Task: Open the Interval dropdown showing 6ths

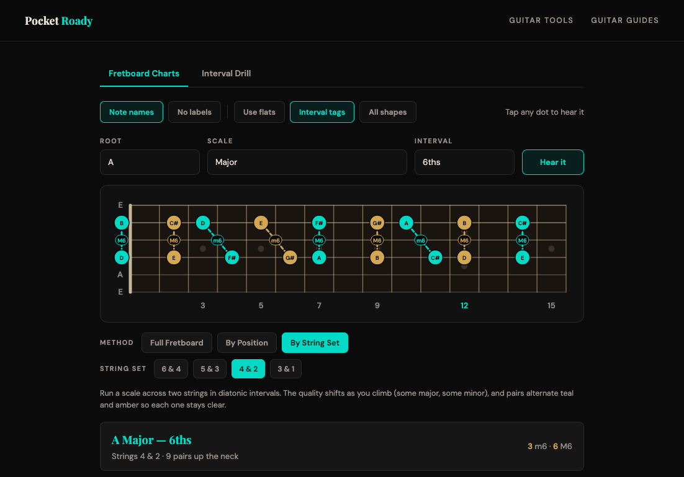Action: [x=464, y=162]
